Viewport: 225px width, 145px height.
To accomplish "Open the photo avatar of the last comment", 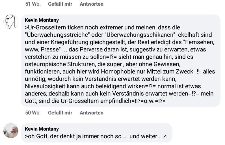I will [x=11, y=131].
